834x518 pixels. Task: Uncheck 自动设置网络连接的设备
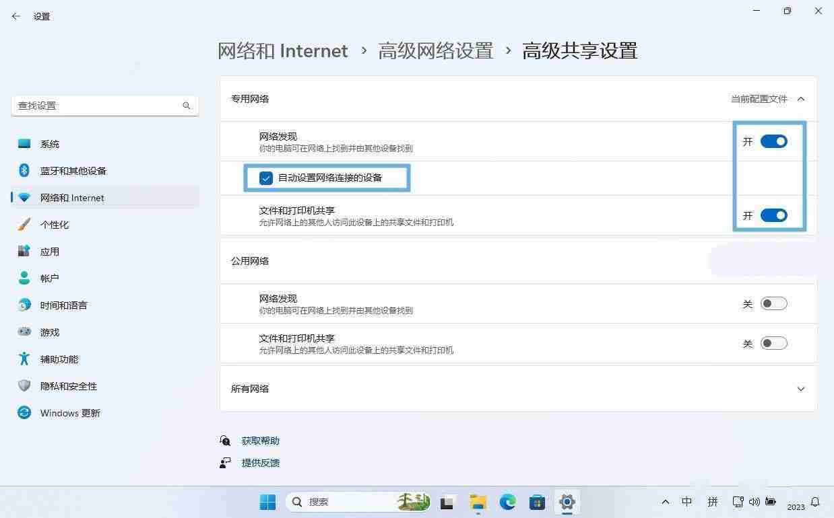pyautogui.click(x=265, y=178)
